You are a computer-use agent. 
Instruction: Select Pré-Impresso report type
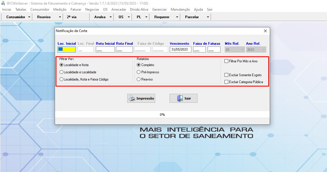(x=139, y=72)
